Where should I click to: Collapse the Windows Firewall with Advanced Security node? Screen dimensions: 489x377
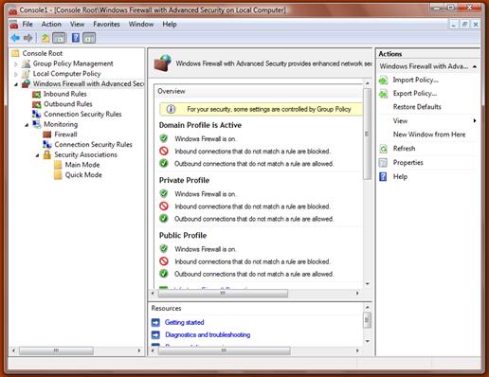click(x=16, y=84)
